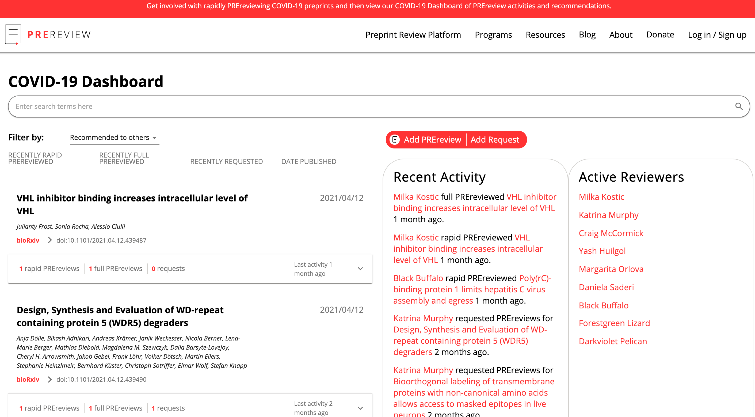This screenshot has width=755, height=417.
Task: Expand the WDR5 degraders preprint activity card
Action: (x=360, y=408)
